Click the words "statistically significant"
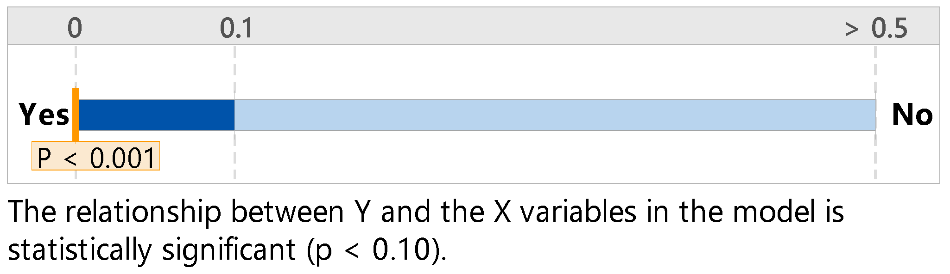This screenshot has height=274, width=950. pos(152,250)
